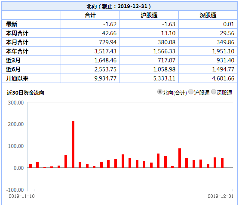The height and width of the screenshot is (206, 239).
Task: Click the value -1.62 in 最新 row
Action: 110,24
